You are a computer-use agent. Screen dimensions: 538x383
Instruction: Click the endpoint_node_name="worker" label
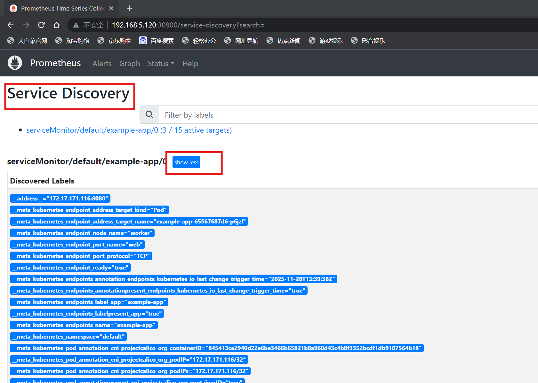pos(82,233)
